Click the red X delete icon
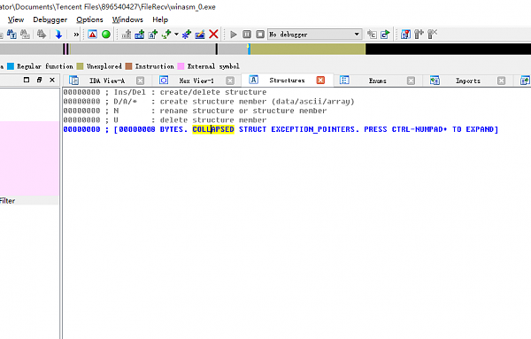531x339 pixels. tap(213, 35)
